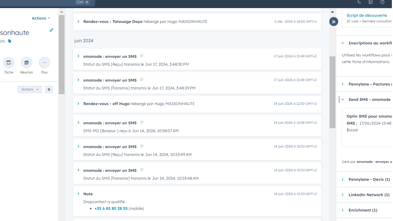
Task: Click the phone number +33 6 82 85 28 55
Action: (x=111, y=208)
